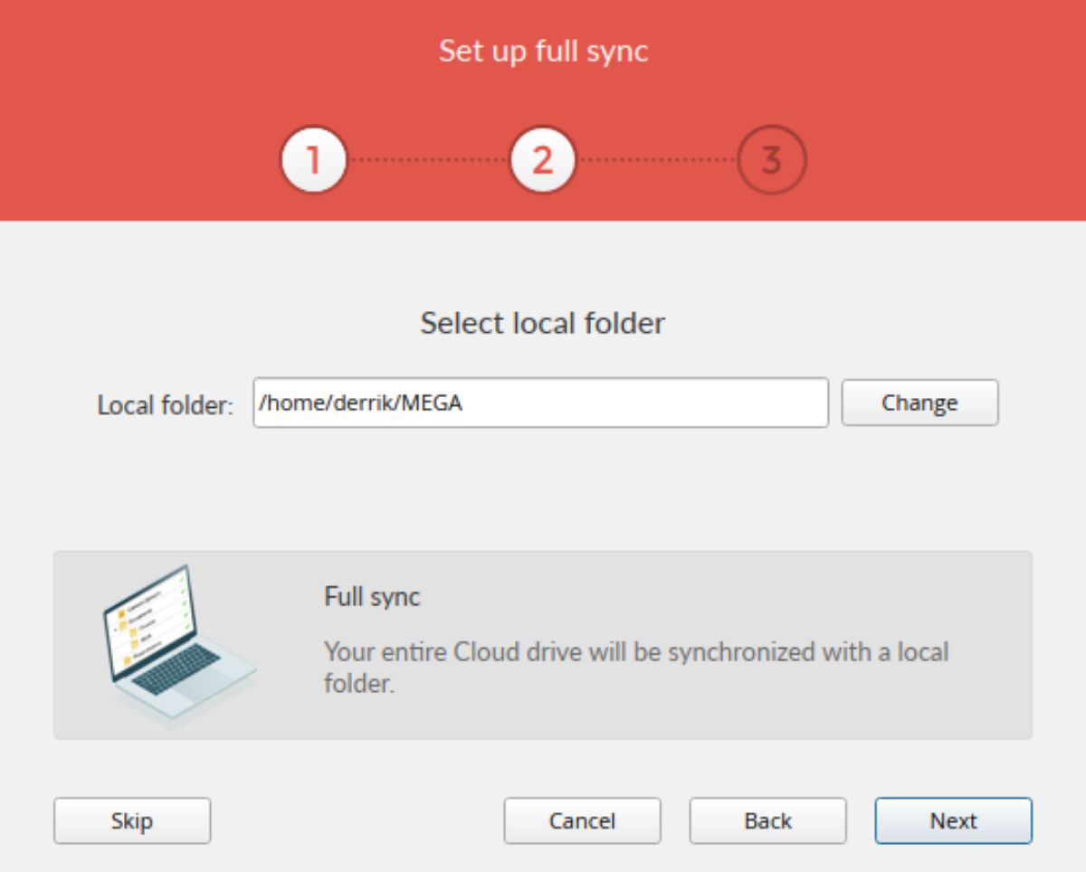Click the dotted connector between steps 2 and 3
Screen dimensions: 1086x872
[x=658, y=159]
